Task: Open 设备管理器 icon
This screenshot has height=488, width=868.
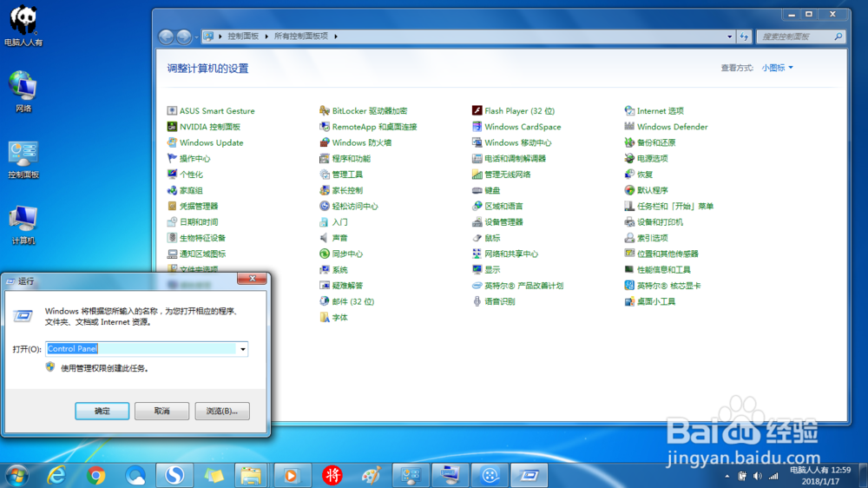Action: (477, 222)
